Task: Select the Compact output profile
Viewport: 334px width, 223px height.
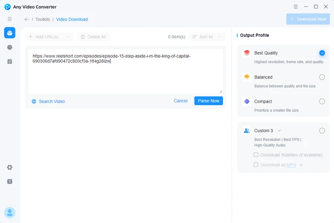Action: point(322,101)
